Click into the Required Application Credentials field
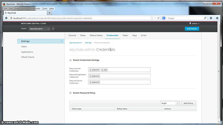223x125 pixels. 119,76
